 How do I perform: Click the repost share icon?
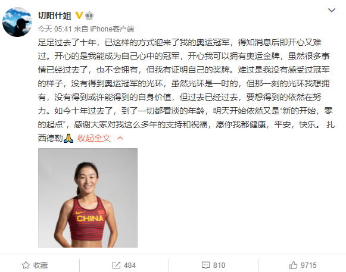coord(116,265)
